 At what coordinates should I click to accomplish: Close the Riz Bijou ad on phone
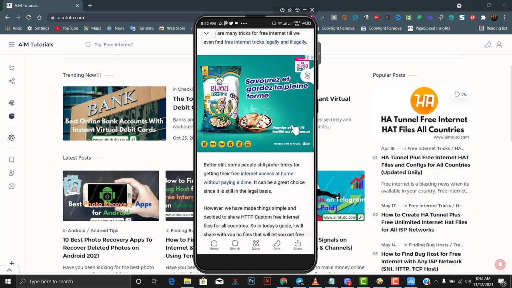tap(312, 58)
